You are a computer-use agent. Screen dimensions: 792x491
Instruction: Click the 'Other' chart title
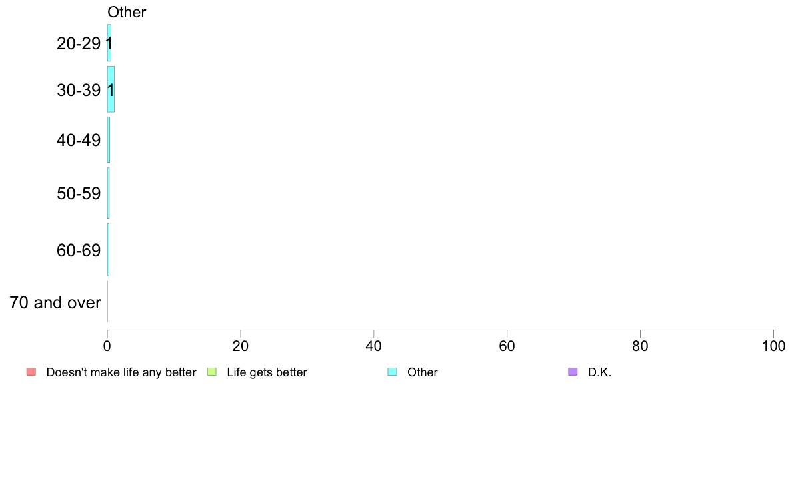127,12
